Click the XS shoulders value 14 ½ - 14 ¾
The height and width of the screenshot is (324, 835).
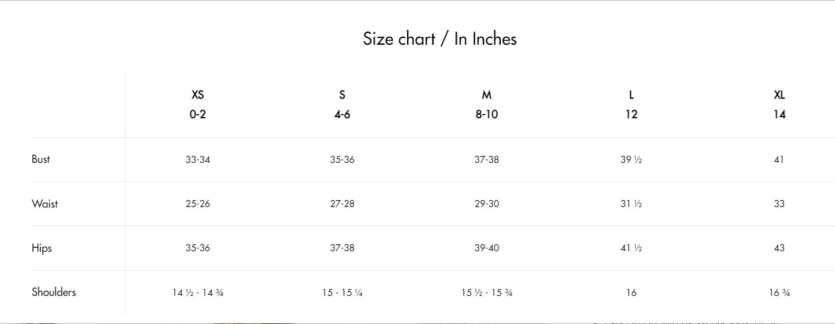click(198, 292)
